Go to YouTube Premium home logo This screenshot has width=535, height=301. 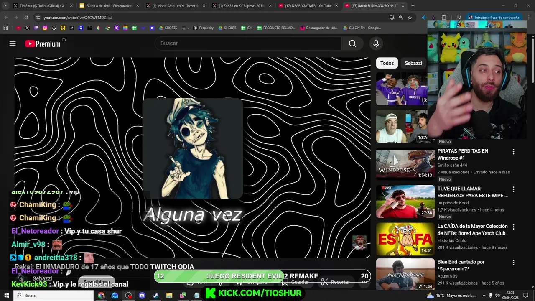click(43, 43)
